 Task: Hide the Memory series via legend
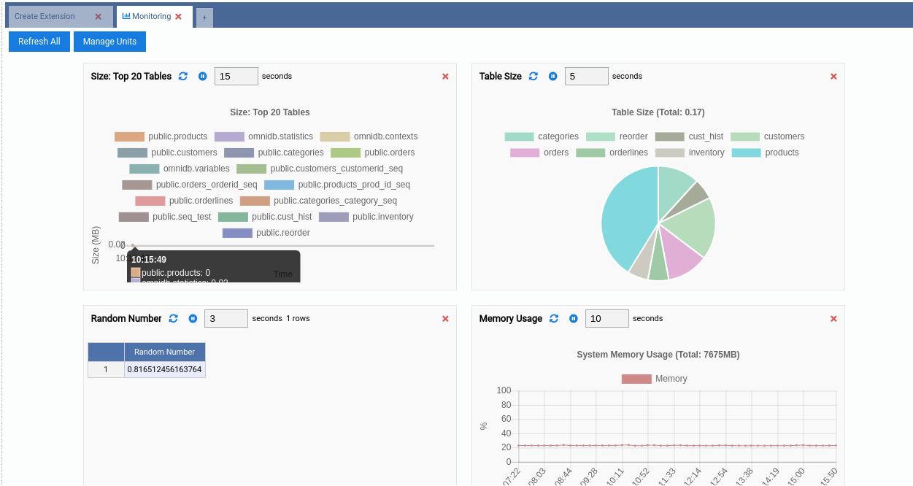coord(655,379)
